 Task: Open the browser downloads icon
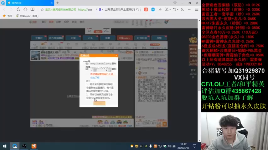[x=160, y=10]
